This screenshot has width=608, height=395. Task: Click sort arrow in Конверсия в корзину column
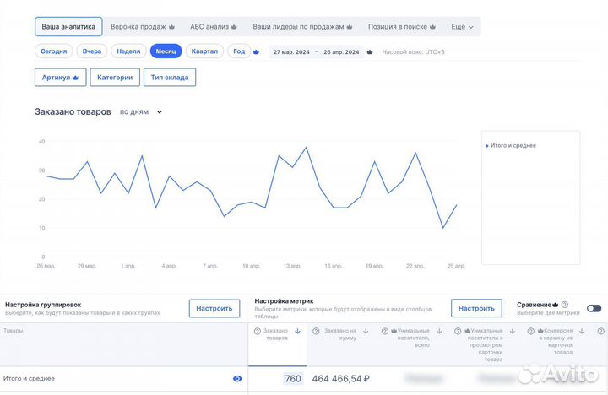pos(583,332)
